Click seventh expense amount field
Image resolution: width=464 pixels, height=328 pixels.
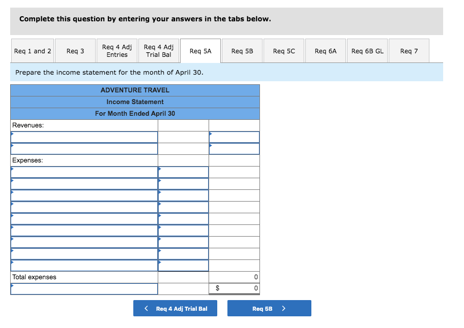pos(183,242)
